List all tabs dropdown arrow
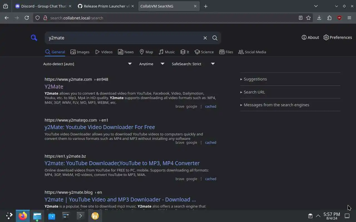This screenshot has height=222, width=356. (x=316, y=6)
